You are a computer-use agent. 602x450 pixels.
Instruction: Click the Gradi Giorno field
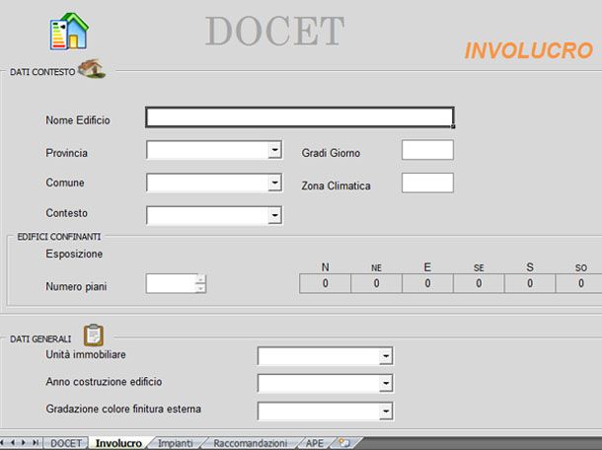tap(427, 150)
